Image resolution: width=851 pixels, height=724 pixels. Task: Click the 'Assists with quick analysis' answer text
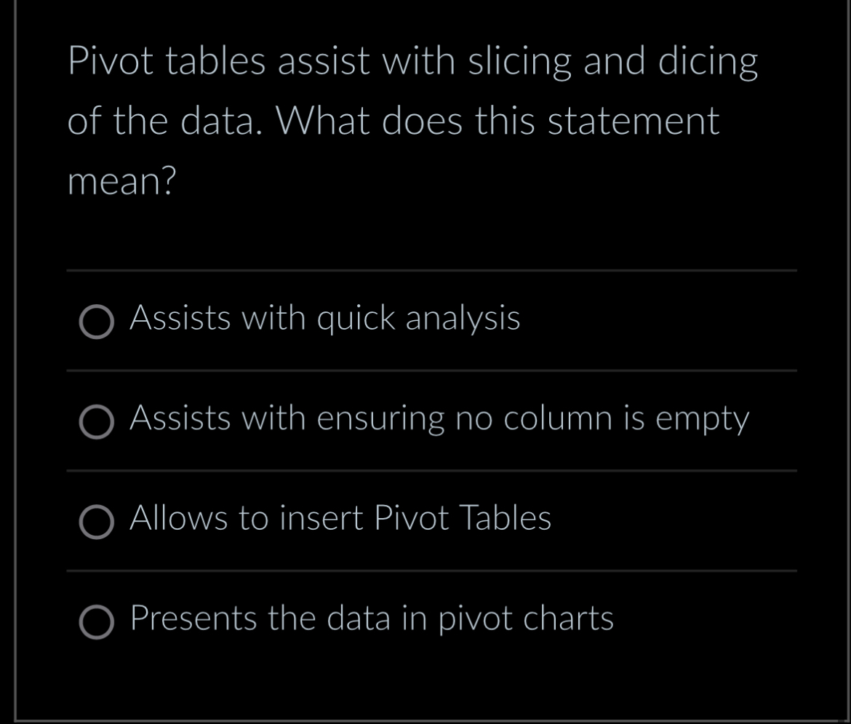[324, 318]
